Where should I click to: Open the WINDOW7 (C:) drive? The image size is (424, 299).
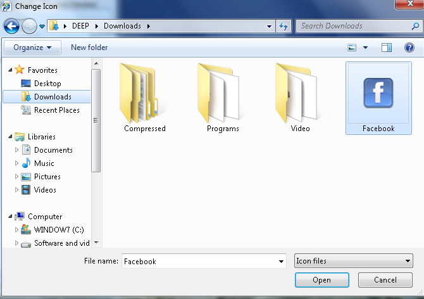coord(59,230)
